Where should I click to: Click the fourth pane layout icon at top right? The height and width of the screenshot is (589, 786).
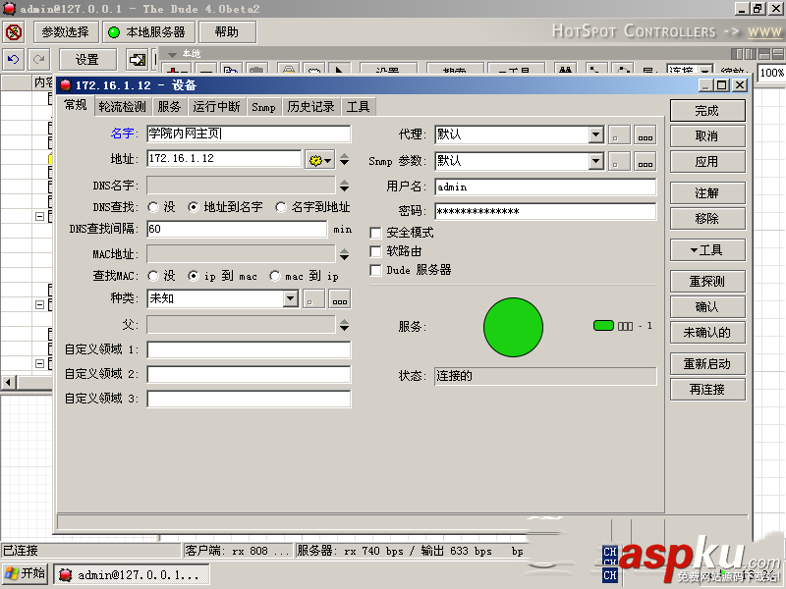pyautogui.click(x=777, y=54)
